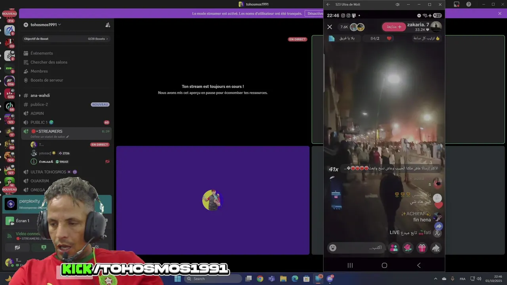Tap the ACHRAF fin hena comment
The height and width of the screenshot is (285, 507).
tap(416, 217)
